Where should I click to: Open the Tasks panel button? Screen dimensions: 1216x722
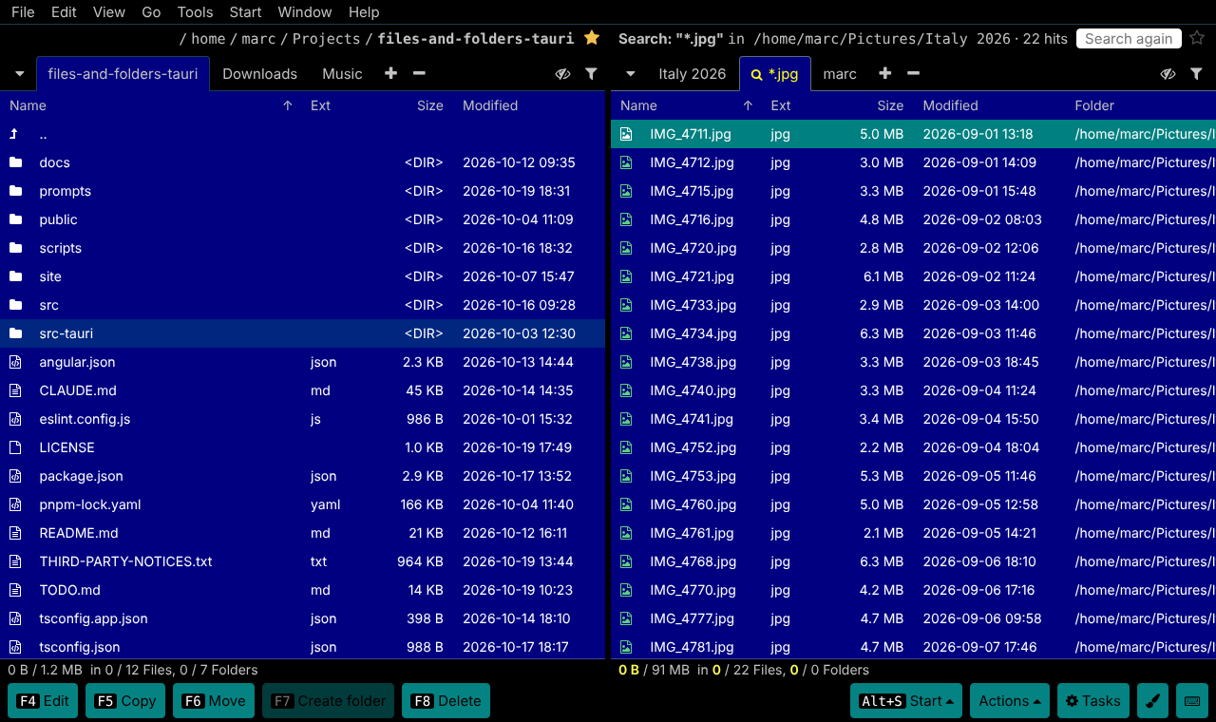tap(1092, 701)
